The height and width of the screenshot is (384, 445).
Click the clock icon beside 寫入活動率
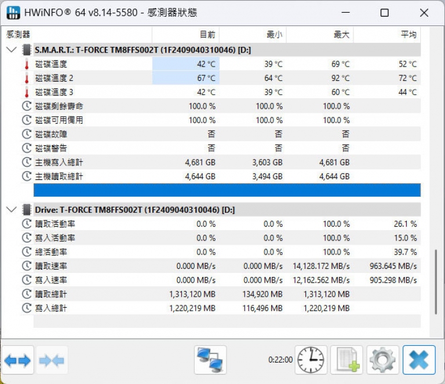point(27,238)
